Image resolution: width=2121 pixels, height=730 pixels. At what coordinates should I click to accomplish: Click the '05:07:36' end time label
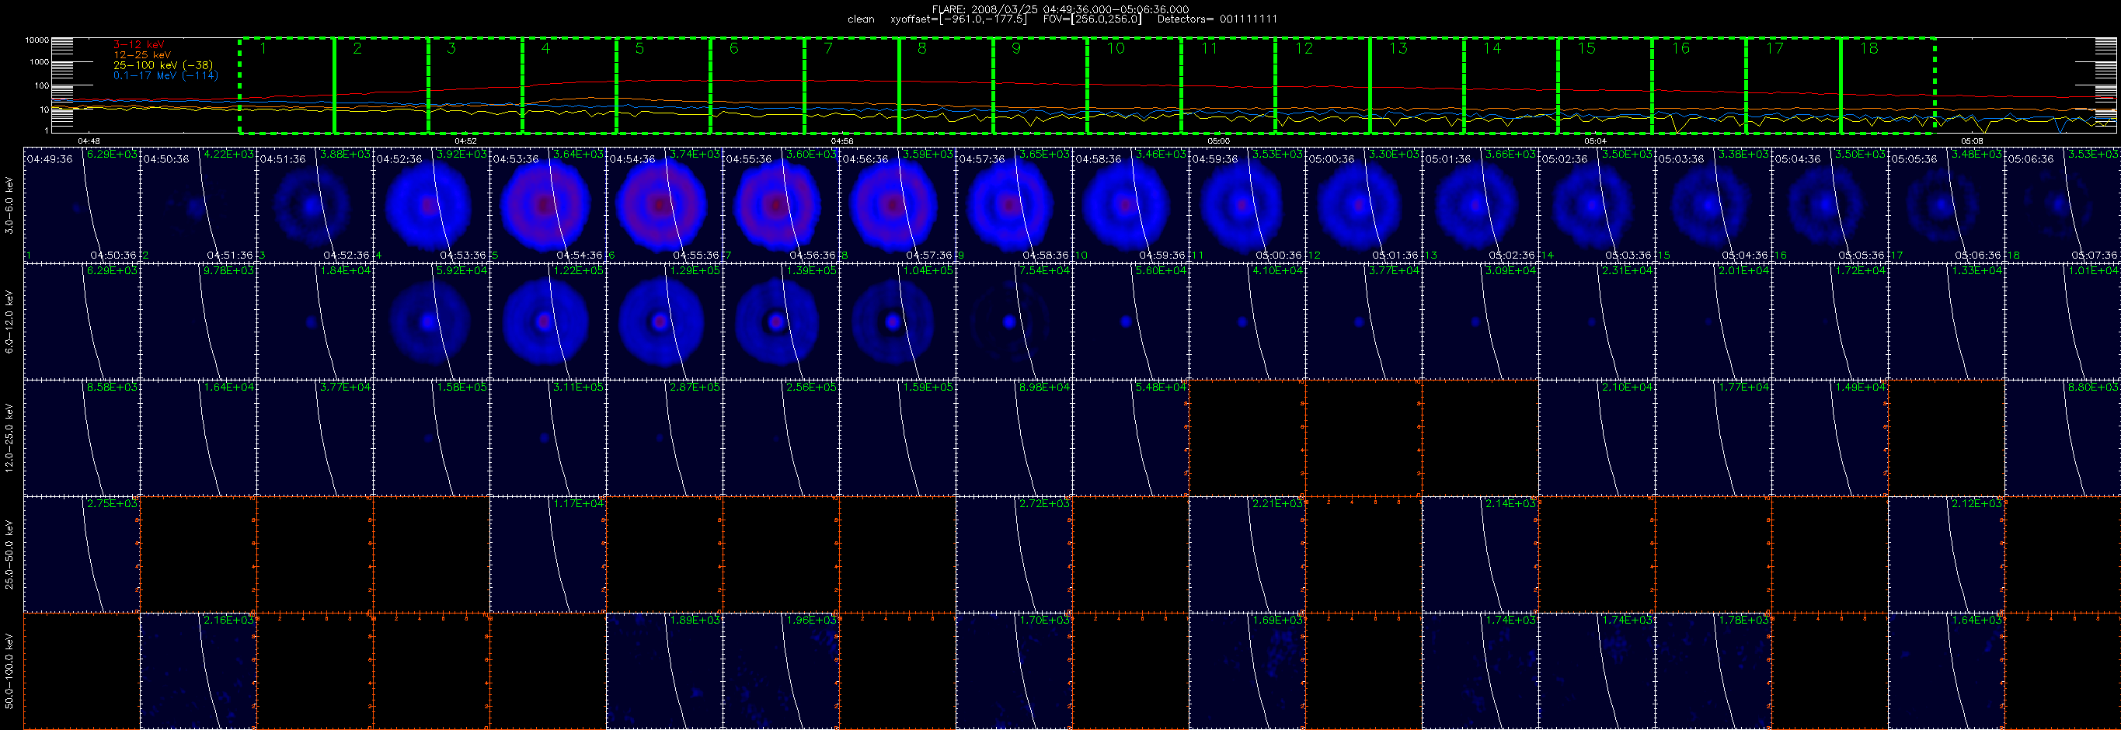point(2094,255)
